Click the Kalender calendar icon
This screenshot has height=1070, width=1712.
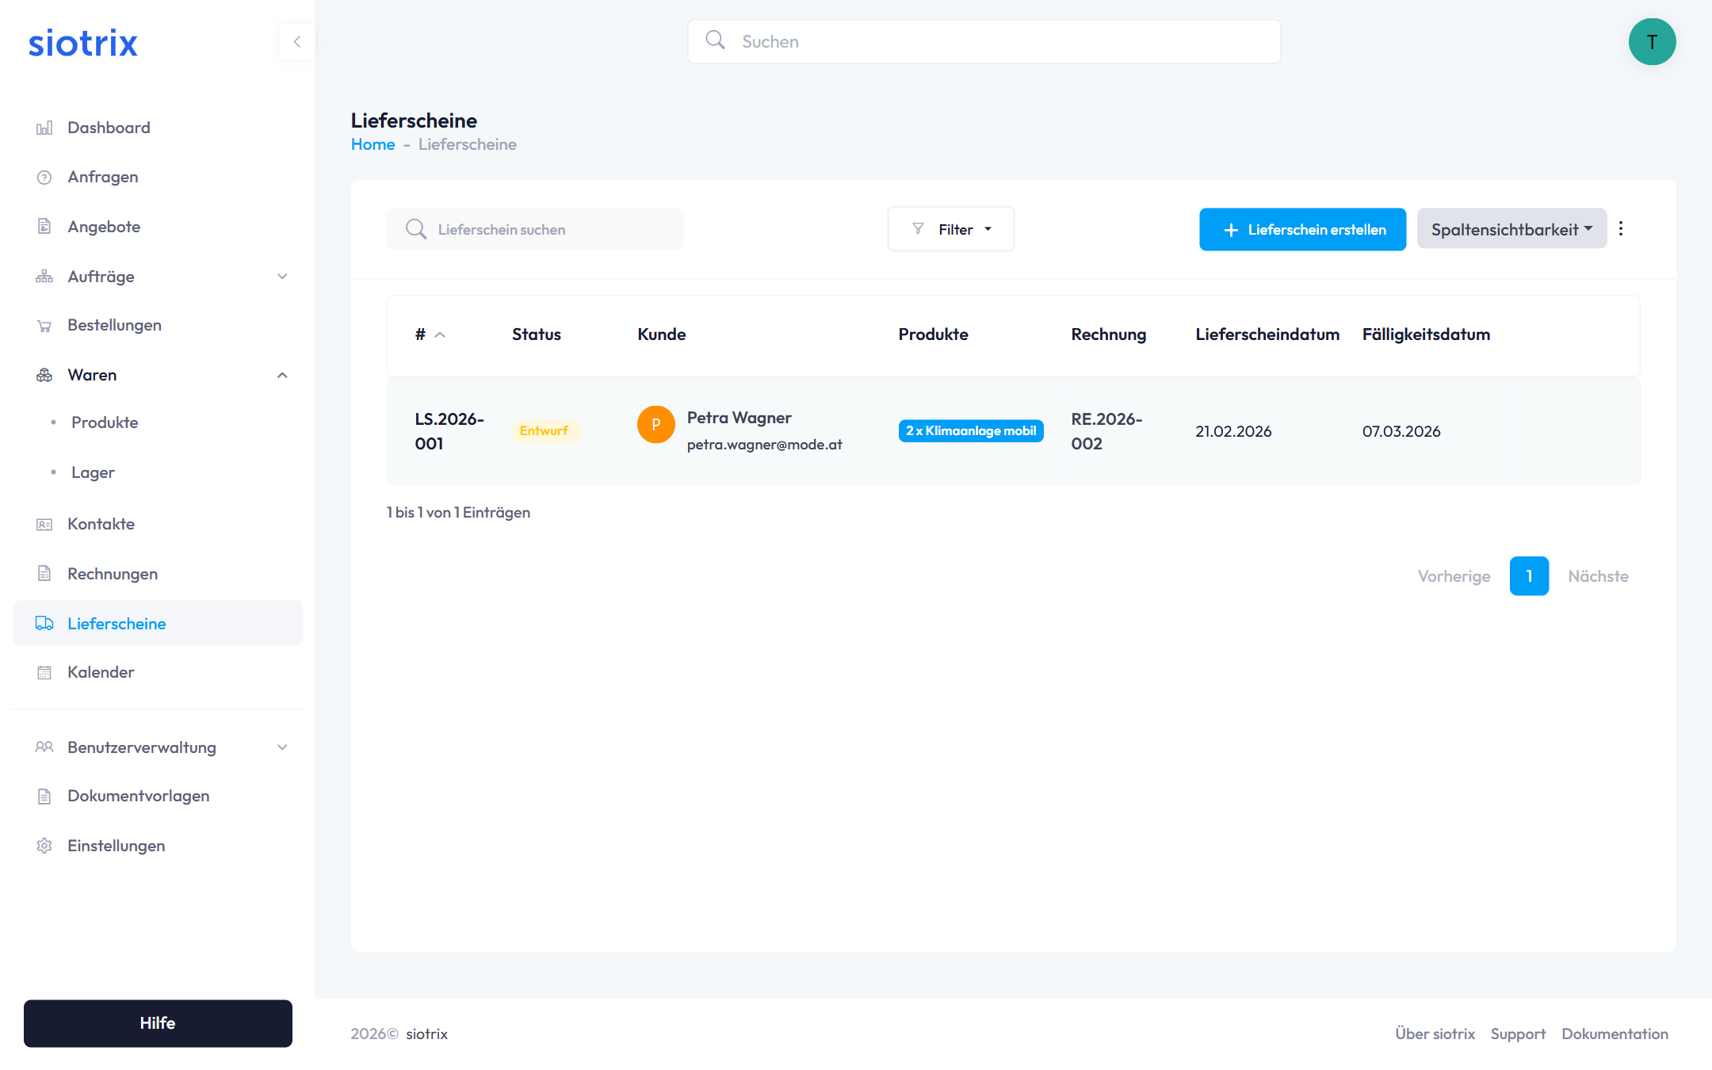[44, 673]
